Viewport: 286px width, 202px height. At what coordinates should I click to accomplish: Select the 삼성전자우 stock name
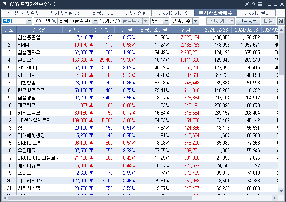29,52
